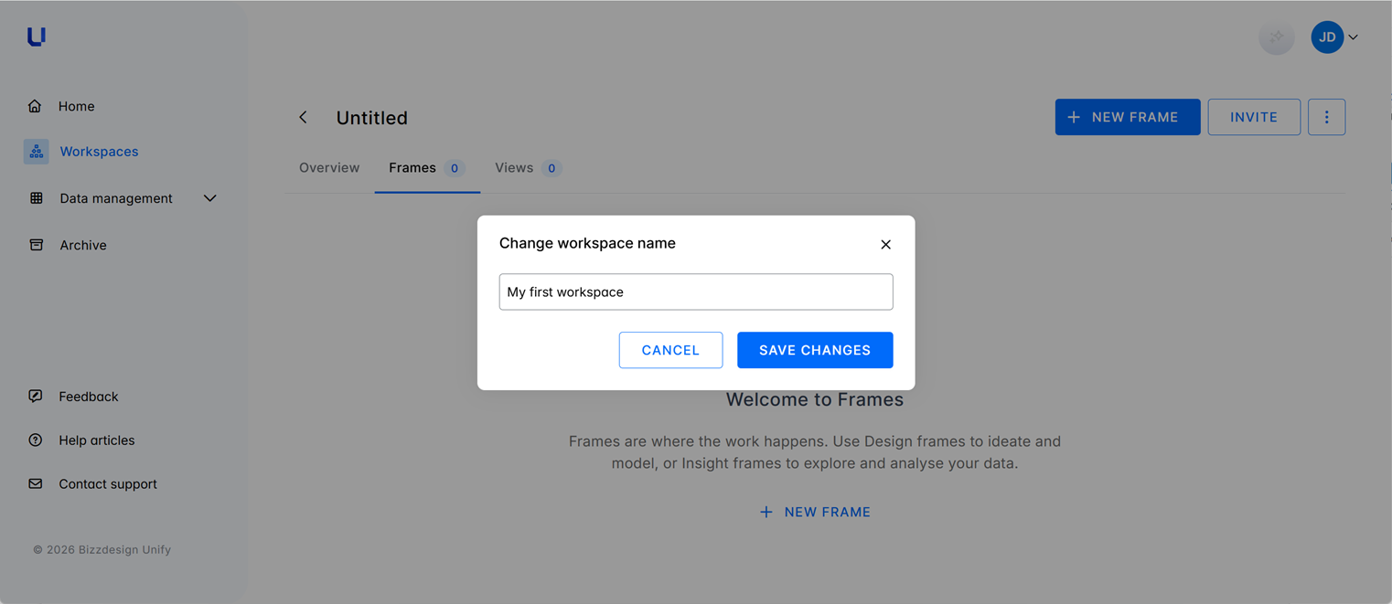Screen dimensions: 1392x604
Task: Open the Help articles link
Action: click(97, 440)
